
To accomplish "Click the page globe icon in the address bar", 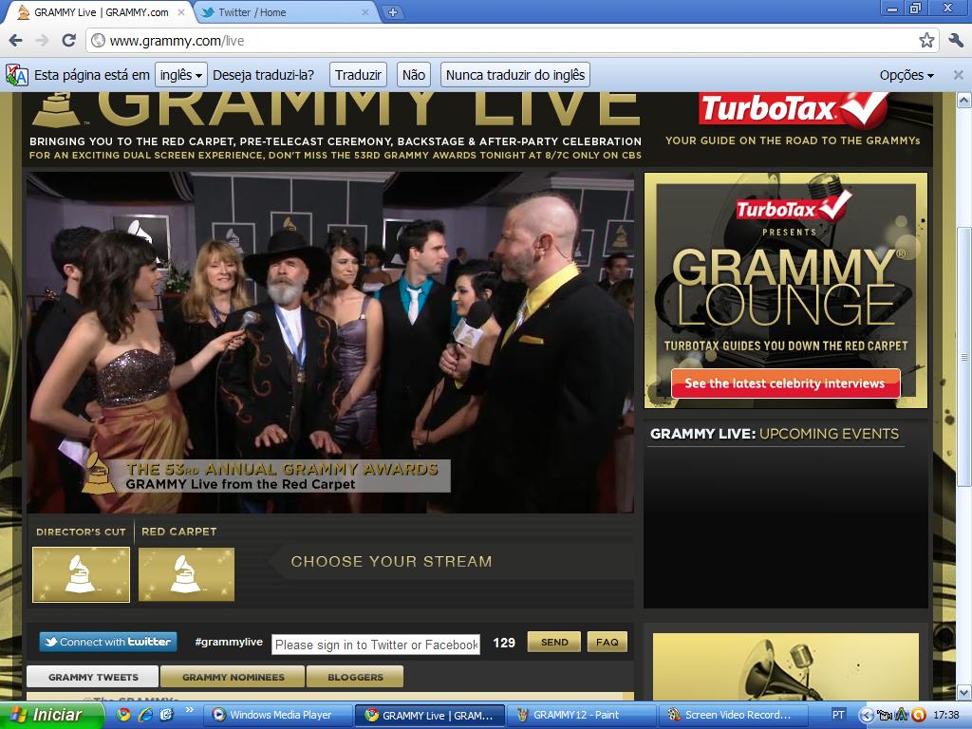I will (98, 41).
